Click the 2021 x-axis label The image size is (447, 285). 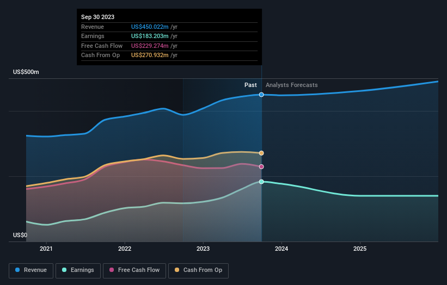(46, 249)
